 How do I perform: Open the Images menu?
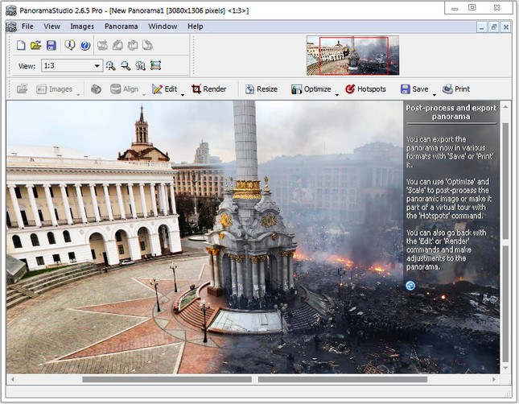pos(82,27)
